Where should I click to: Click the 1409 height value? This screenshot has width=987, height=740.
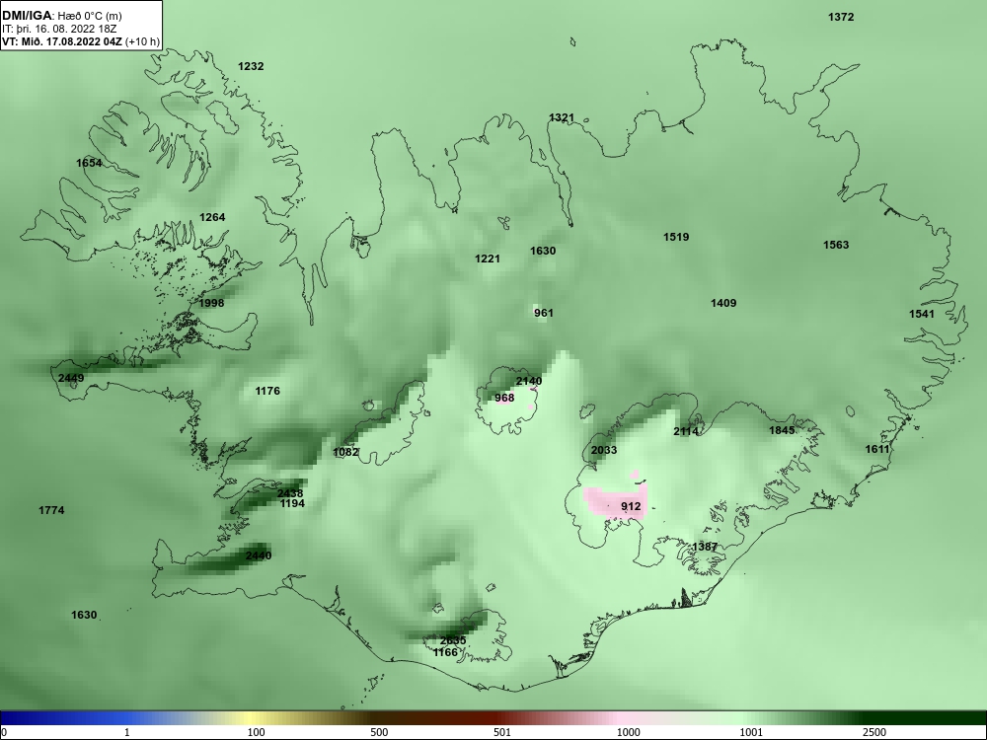pyautogui.click(x=723, y=303)
